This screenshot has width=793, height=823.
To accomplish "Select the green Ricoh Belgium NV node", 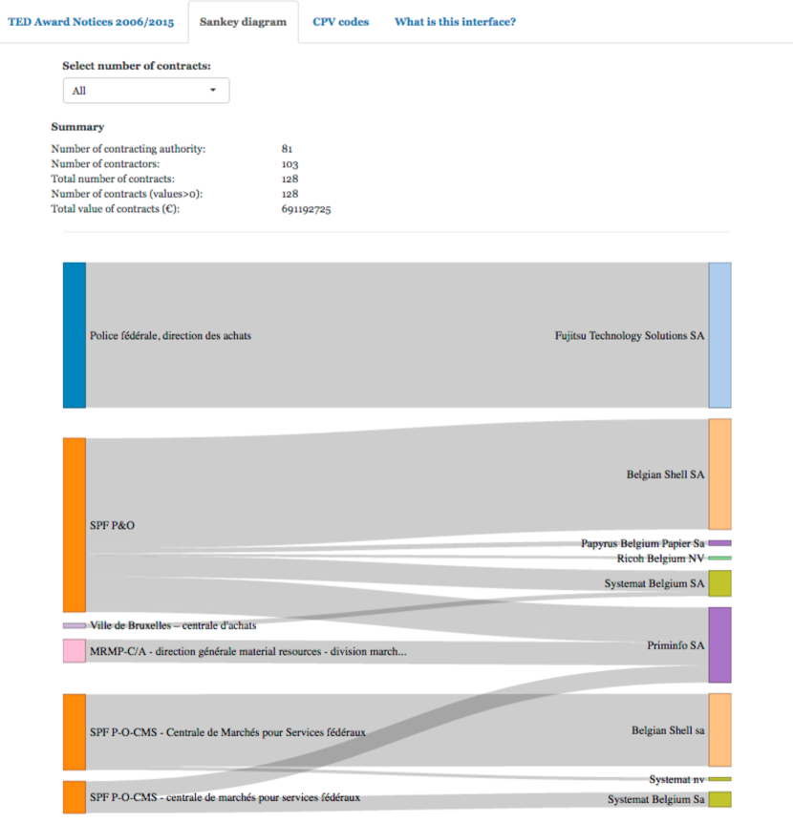I will (720, 559).
